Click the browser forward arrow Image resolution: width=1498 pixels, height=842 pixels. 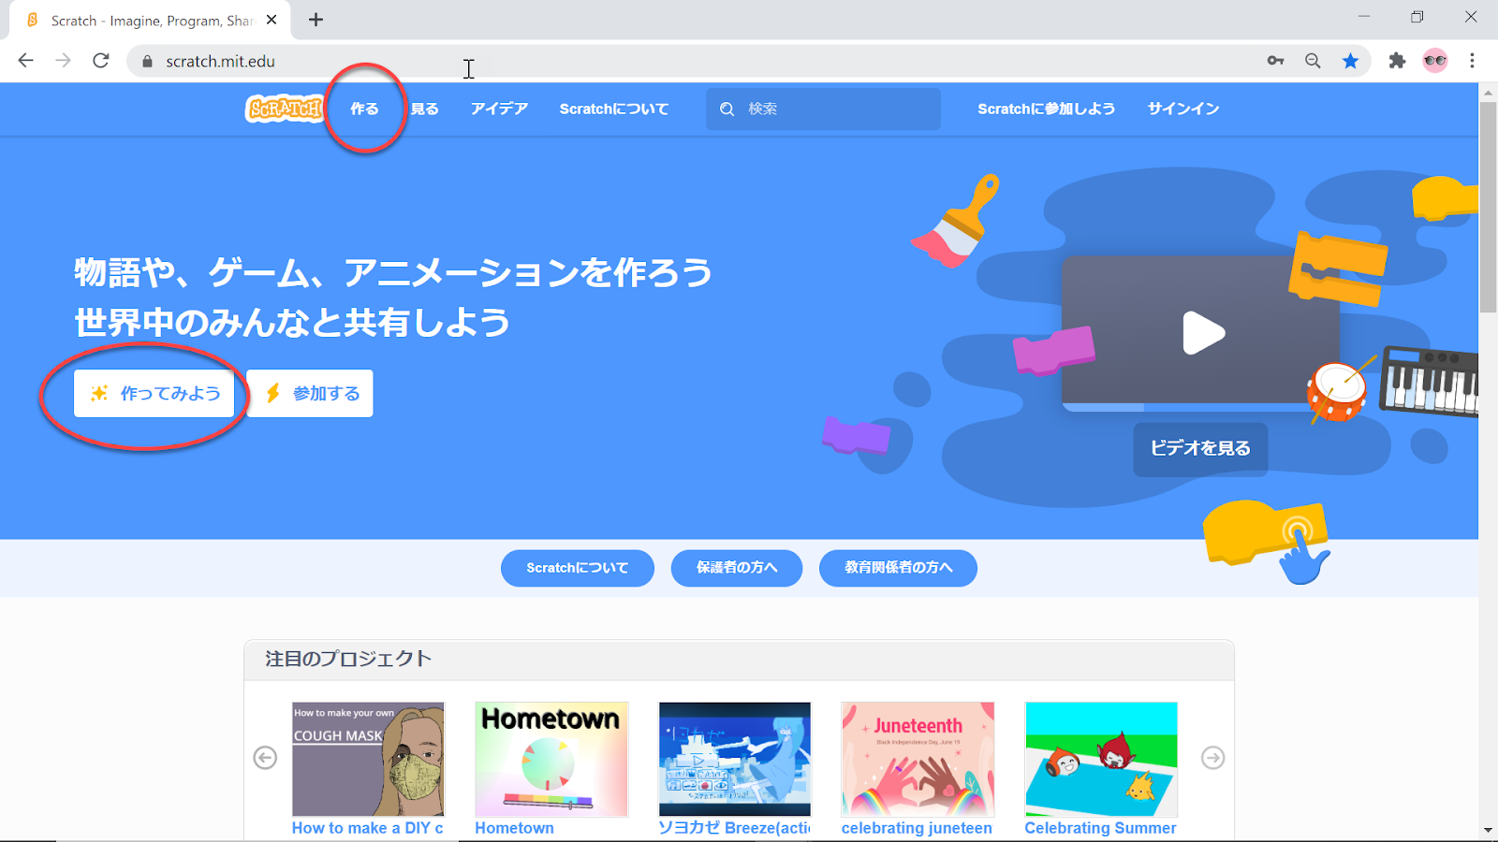(63, 61)
